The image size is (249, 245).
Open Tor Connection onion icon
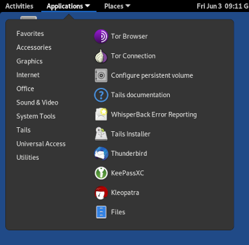coord(101,56)
